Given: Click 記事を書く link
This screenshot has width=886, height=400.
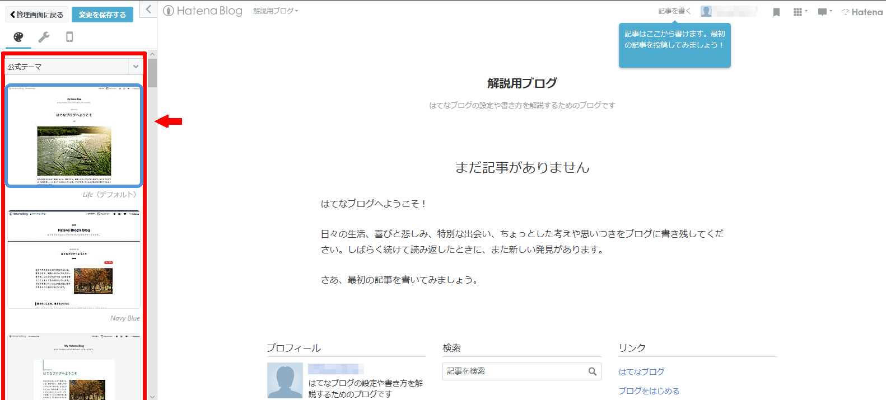Looking at the screenshot, I should click(674, 11).
